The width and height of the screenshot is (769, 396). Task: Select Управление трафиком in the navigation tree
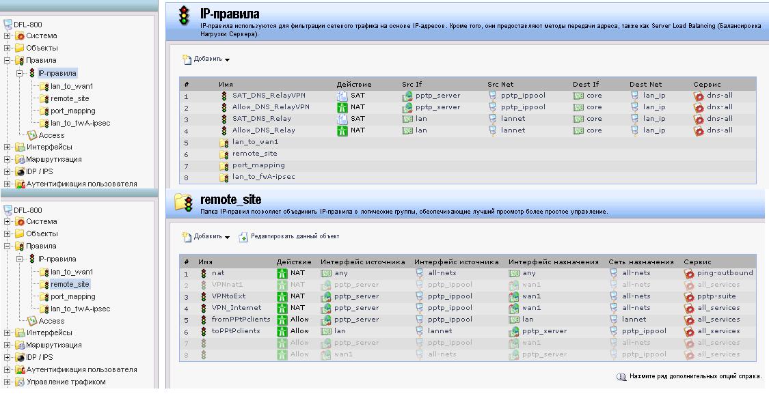pyautogui.click(x=66, y=382)
